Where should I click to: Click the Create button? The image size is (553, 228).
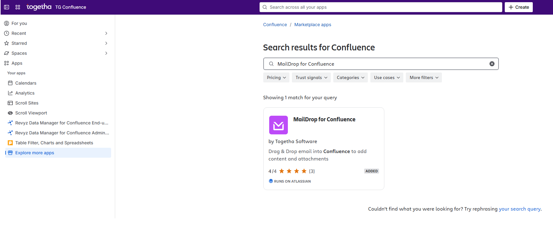(x=518, y=7)
